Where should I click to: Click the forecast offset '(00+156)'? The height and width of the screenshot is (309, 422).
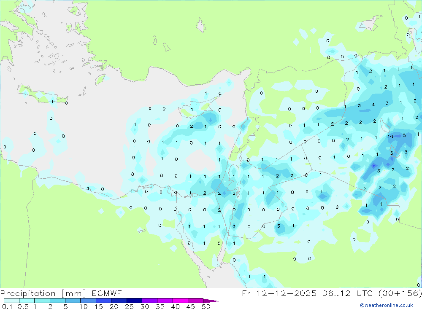tap(400, 293)
